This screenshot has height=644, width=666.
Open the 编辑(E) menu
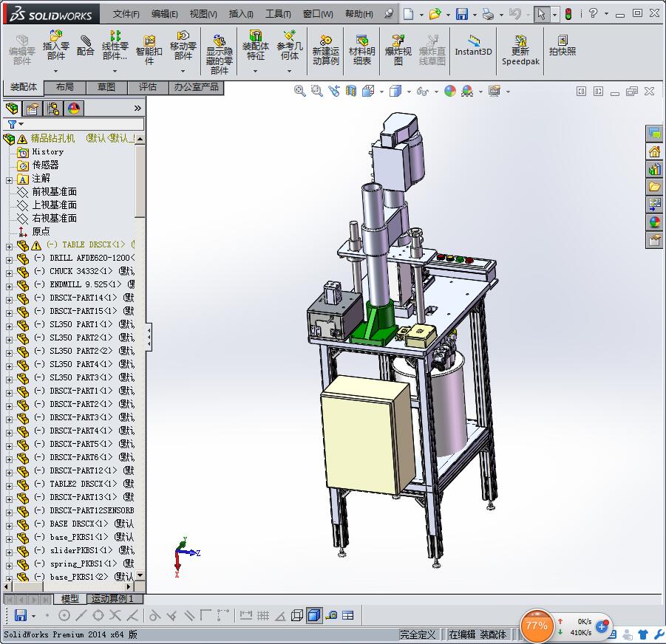[164, 14]
